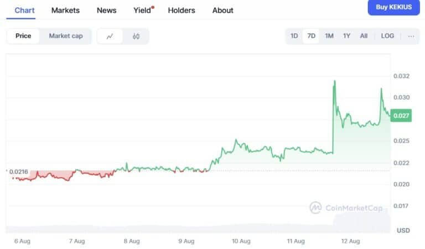Viewport: 425px width, 249px height.
Task: Enable the LOG scale
Action: (387, 36)
